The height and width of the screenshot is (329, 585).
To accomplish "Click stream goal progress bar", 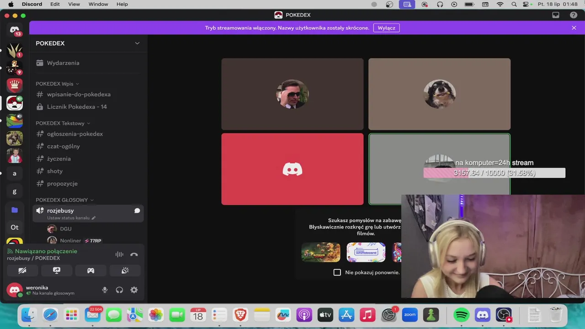I will pos(494,173).
